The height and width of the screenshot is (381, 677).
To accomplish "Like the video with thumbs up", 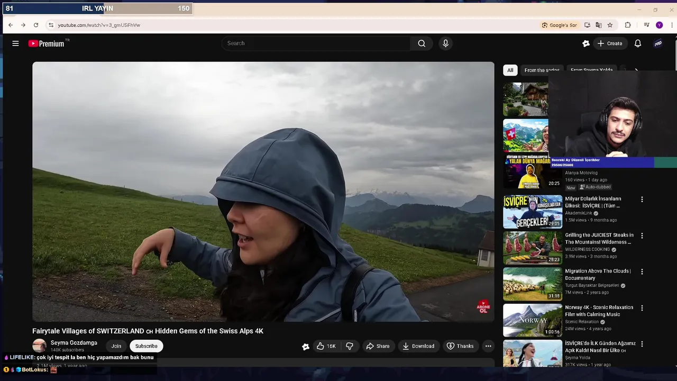I will [x=326, y=346].
